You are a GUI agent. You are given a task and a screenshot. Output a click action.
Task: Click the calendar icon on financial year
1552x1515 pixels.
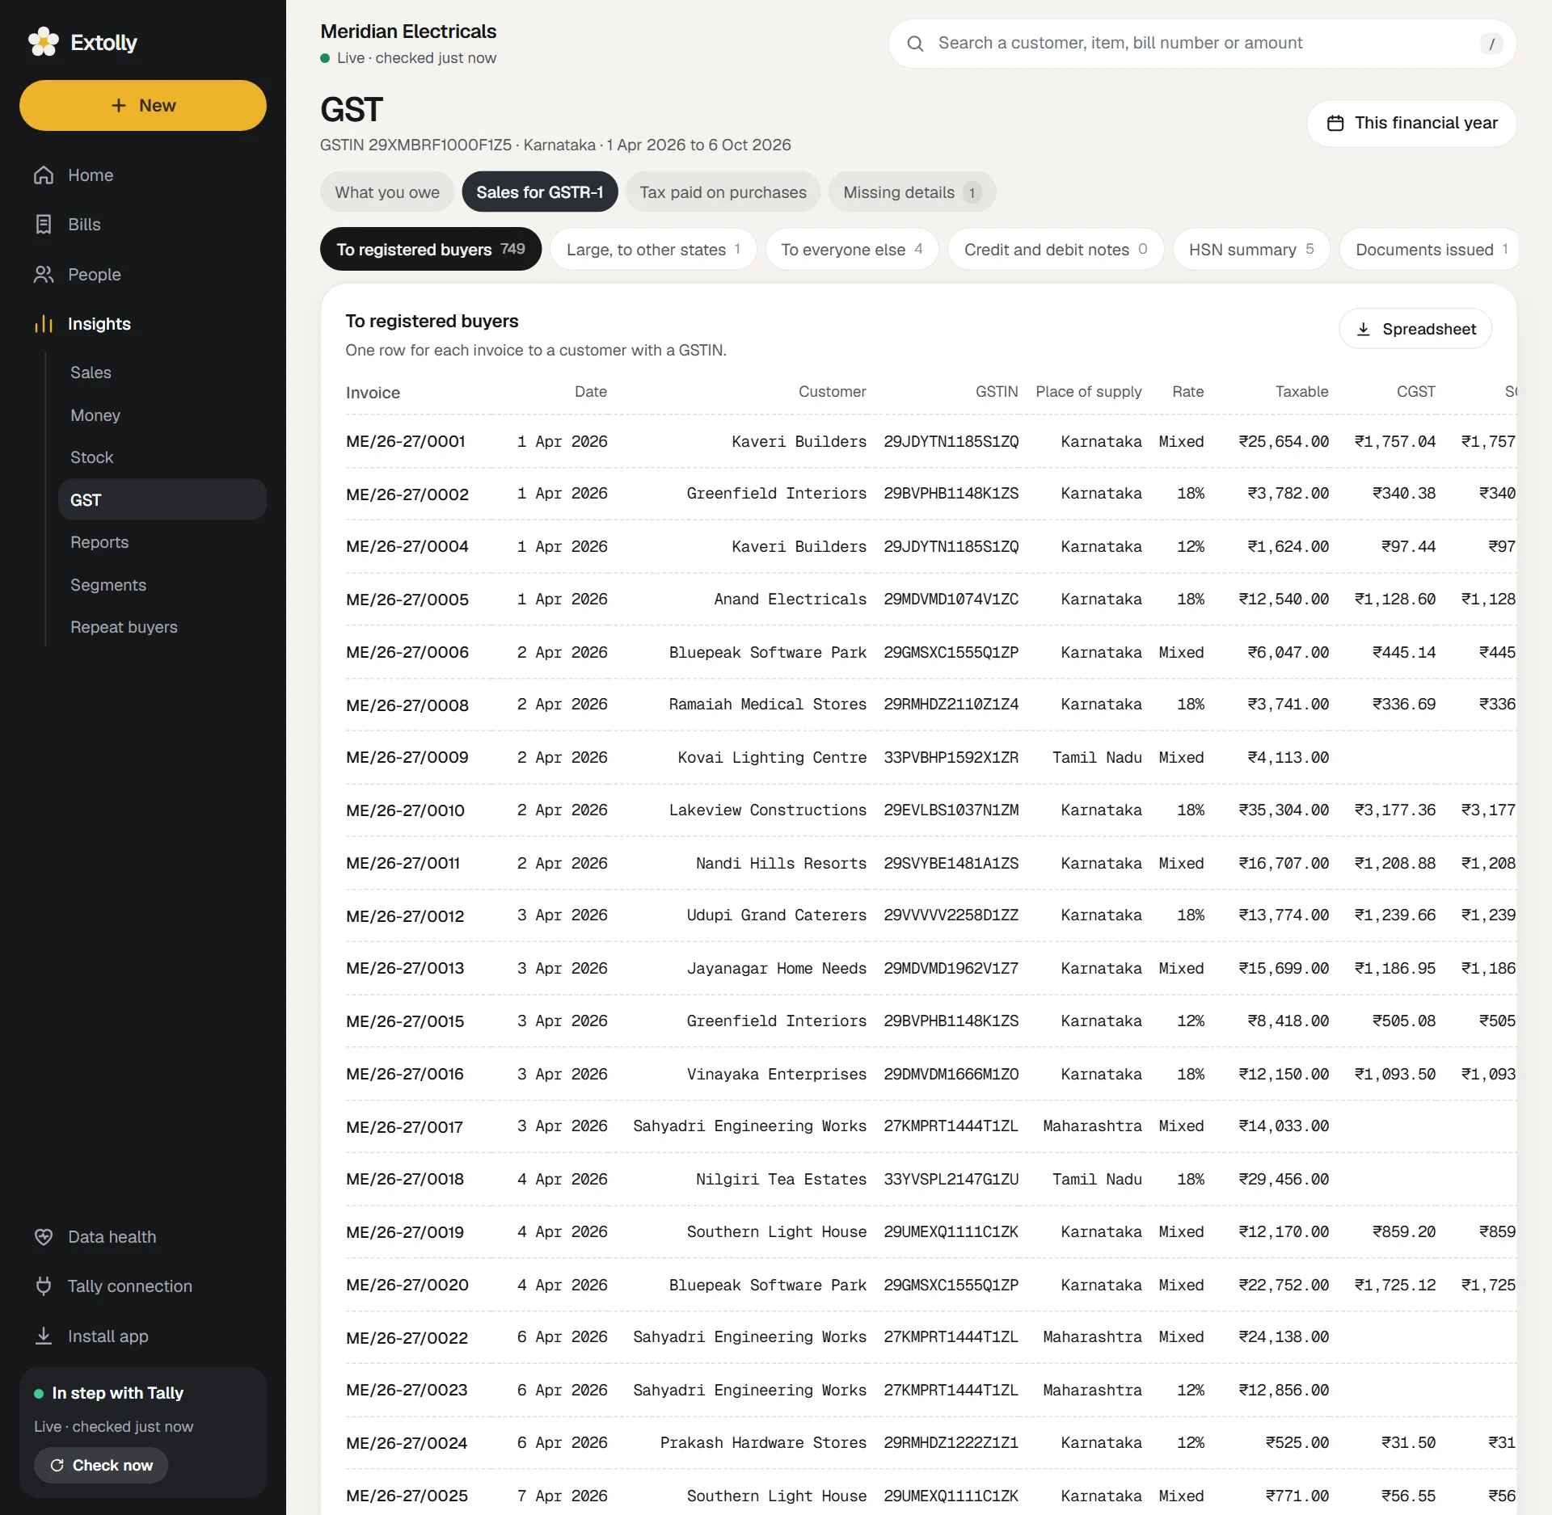(1335, 123)
